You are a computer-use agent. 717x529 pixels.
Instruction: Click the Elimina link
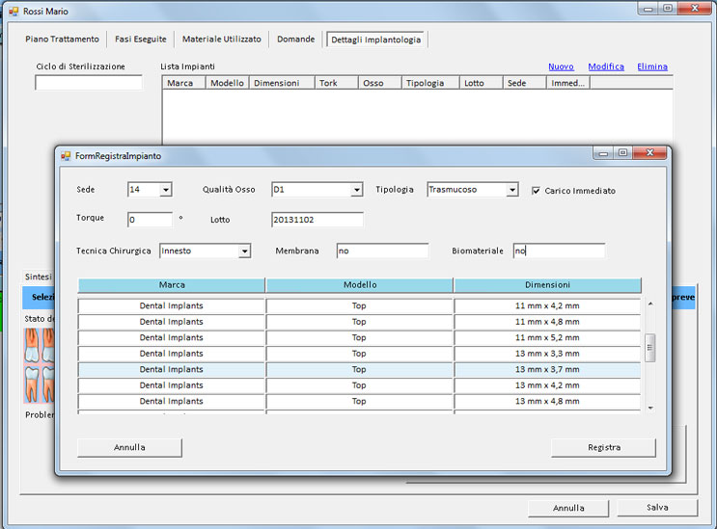(652, 66)
